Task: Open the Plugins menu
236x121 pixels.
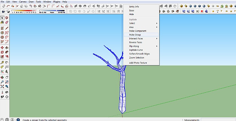Action: click(x=57, y=2)
